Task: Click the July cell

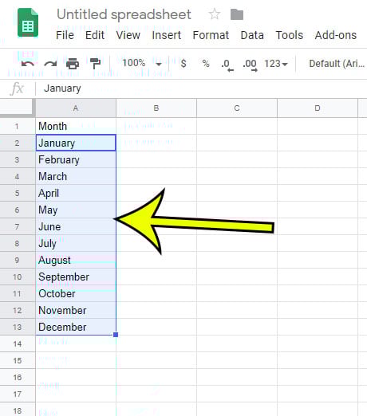Action: pos(76,243)
